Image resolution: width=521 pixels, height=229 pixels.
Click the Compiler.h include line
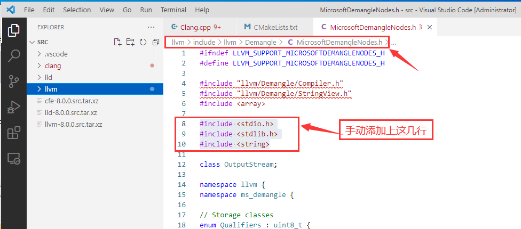tap(272, 83)
